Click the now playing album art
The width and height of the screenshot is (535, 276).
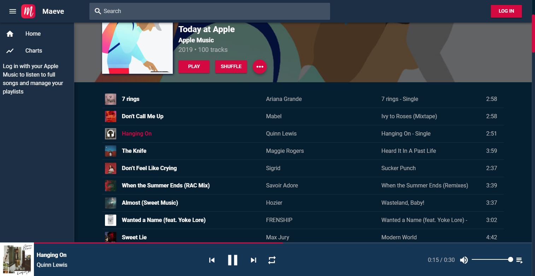17,259
